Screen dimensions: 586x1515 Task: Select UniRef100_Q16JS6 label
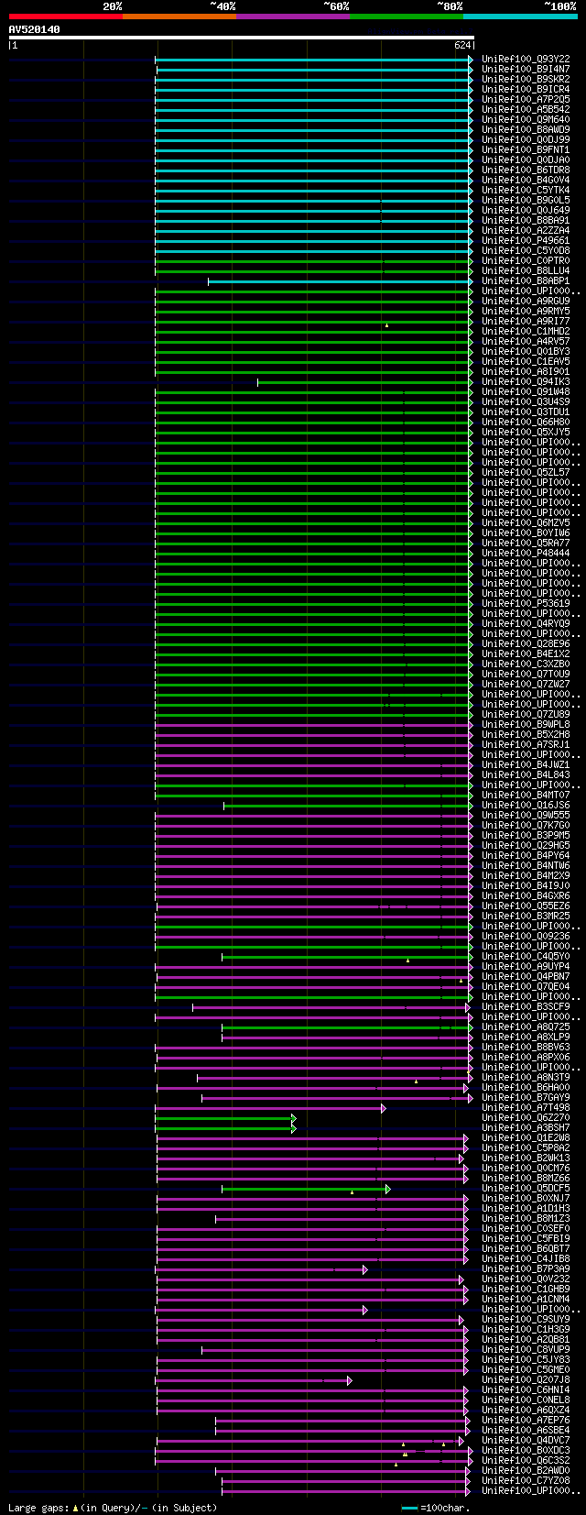tap(526, 805)
